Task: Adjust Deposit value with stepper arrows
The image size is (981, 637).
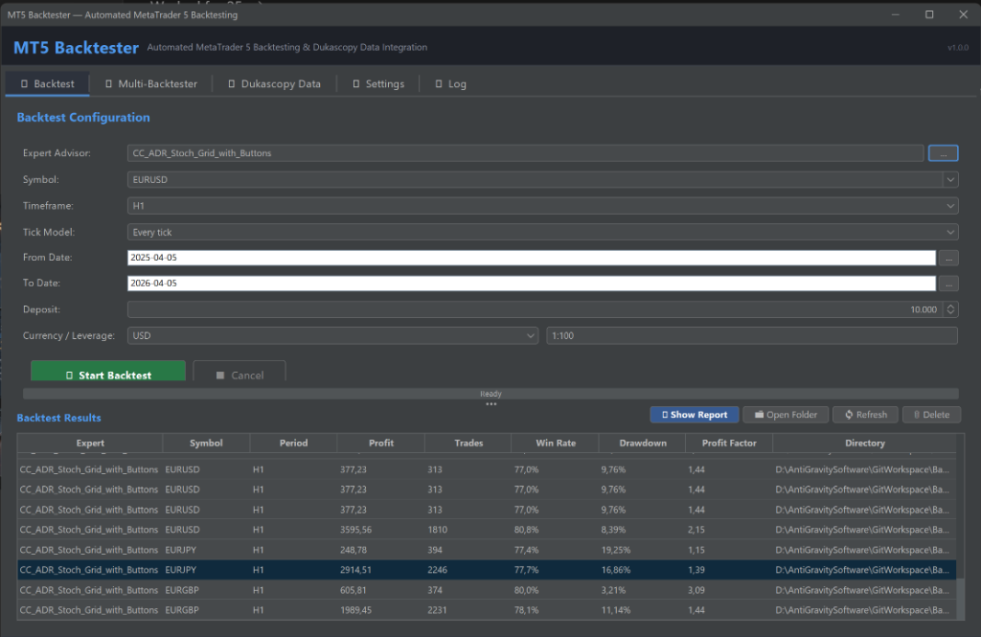Action: [949, 309]
